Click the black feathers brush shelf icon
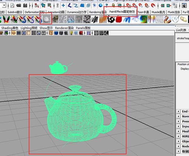189x156 pixels. (x=87, y=19)
